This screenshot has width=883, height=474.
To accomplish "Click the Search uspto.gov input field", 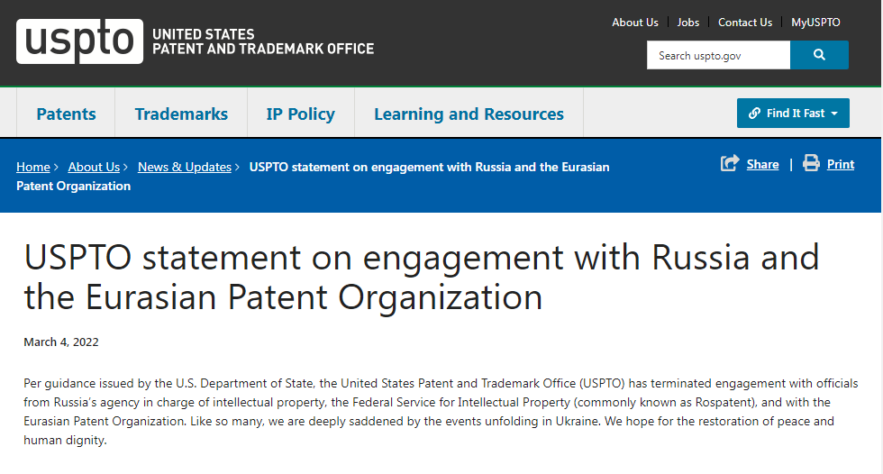I will (718, 55).
